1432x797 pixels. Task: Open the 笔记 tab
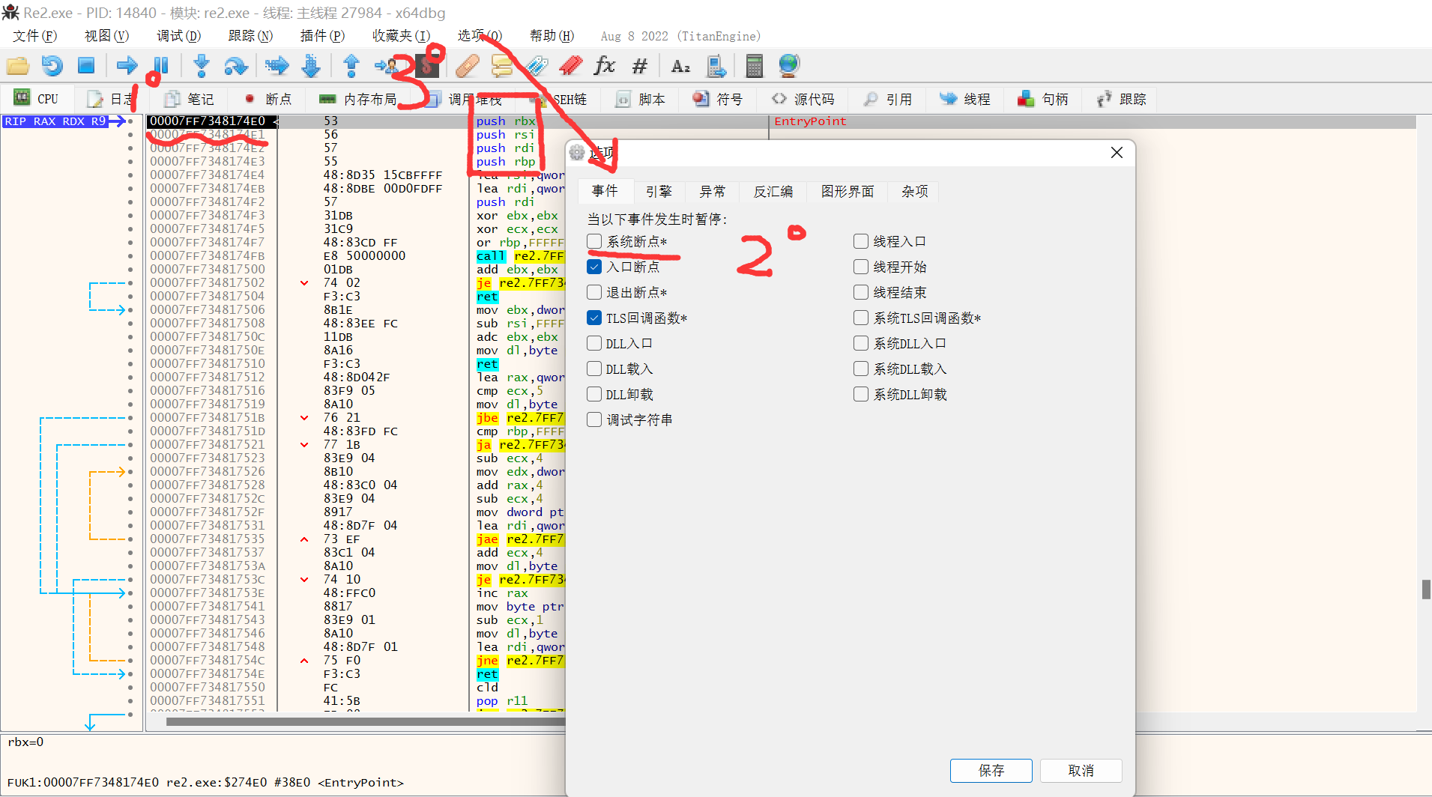(x=190, y=99)
